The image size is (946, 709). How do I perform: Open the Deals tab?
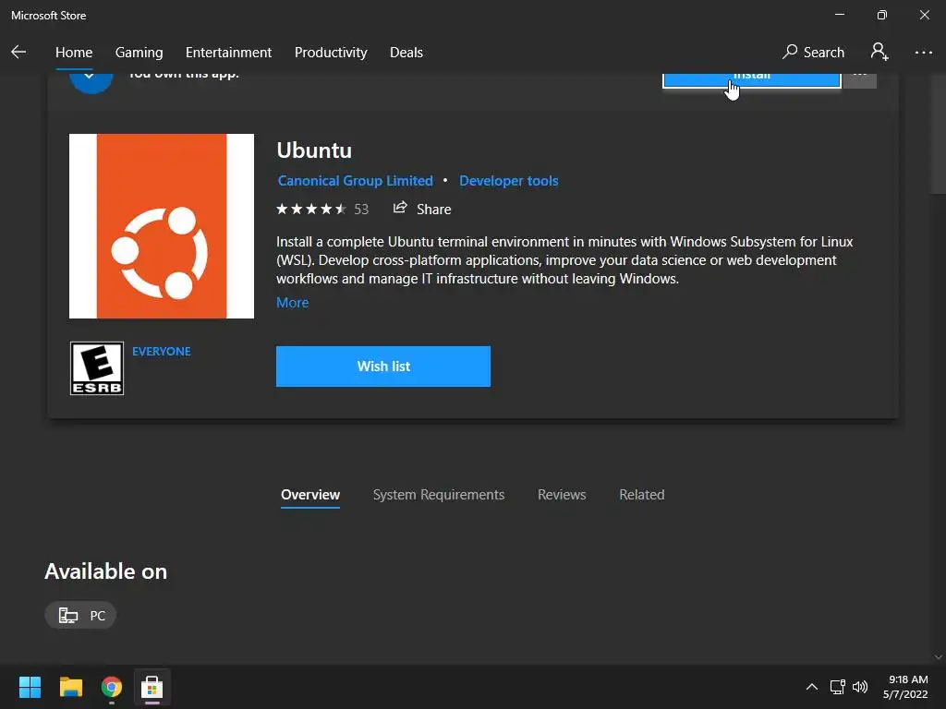click(406, 53)
